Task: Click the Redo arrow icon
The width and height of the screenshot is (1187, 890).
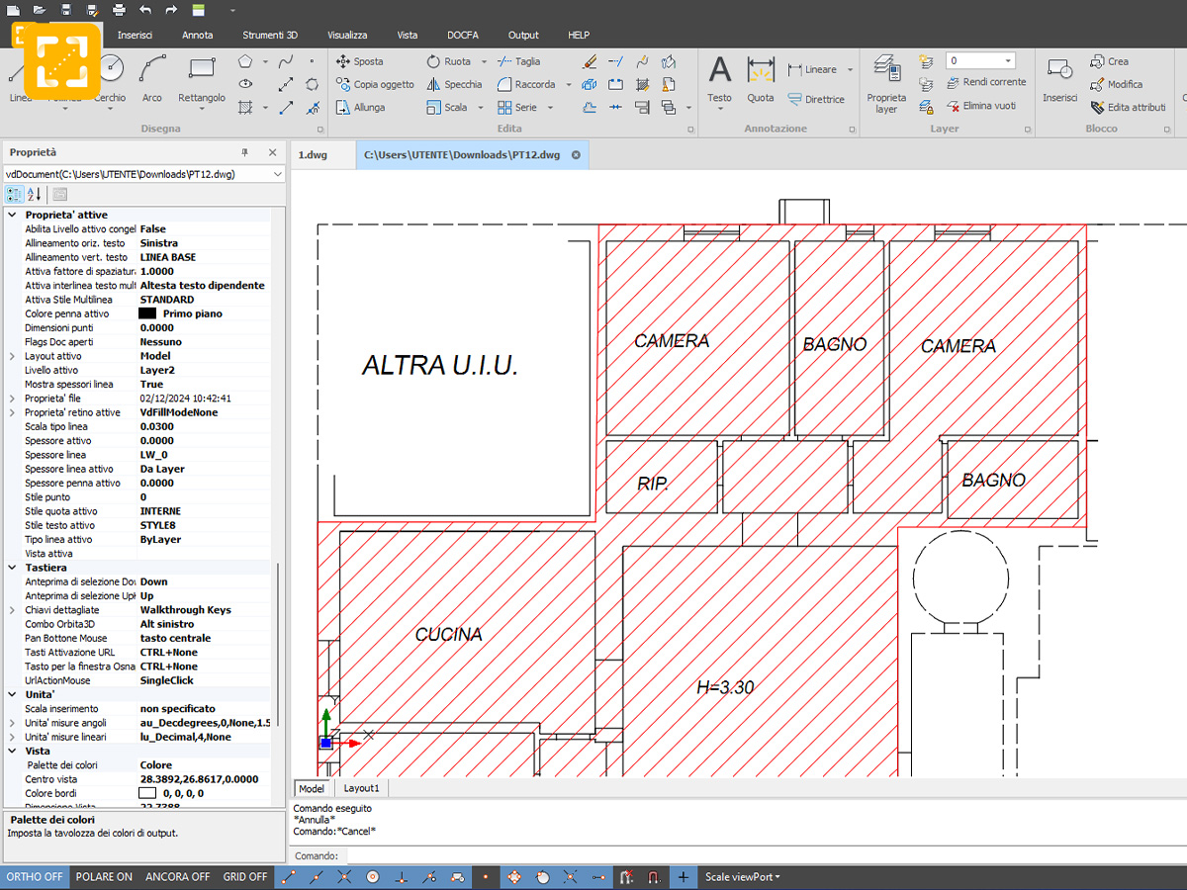Action: point(171,10)
